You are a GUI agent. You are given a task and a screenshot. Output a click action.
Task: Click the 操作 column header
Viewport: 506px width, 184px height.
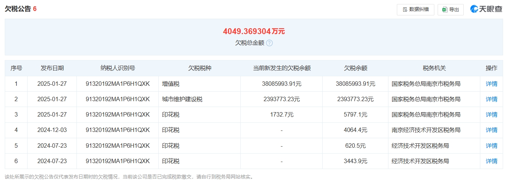(x=491, y=68)
